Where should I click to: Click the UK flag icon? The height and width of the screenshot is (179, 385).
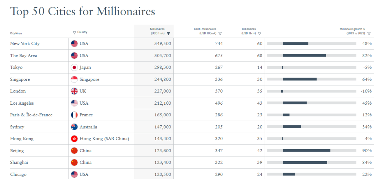(x=74, y=91)
